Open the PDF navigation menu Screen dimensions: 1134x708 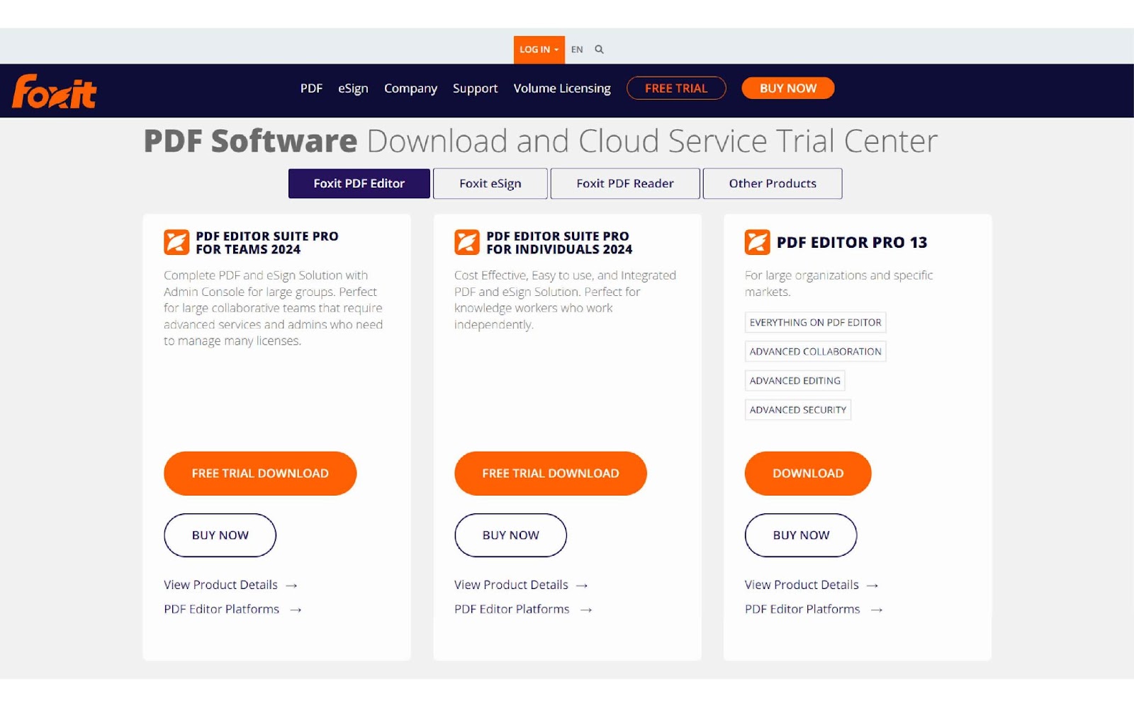click(x=311, y=88)
